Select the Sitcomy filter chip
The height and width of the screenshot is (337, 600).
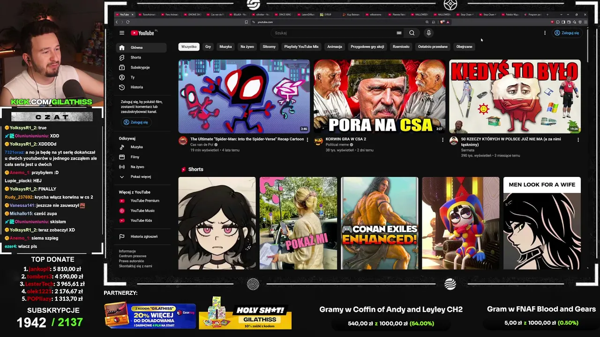pos(269,47)
